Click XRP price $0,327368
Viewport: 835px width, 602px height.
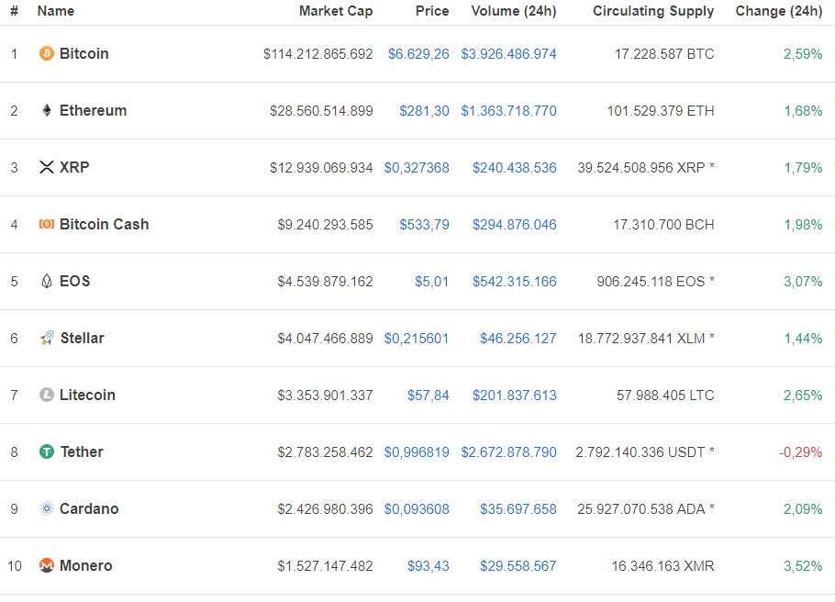pos(417,168)
